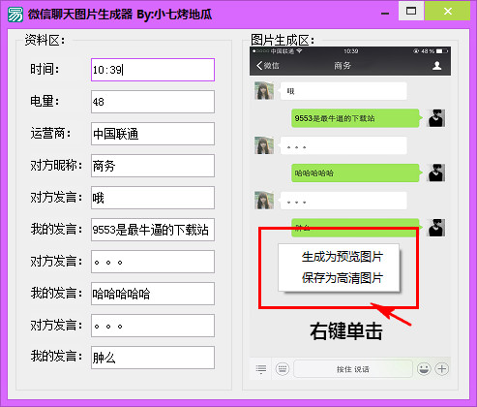The height and width of the screenshot is (407, 477).
Task: Minimize the 微信聊天图片生成器 window
Action: click(x=385, y=14)
